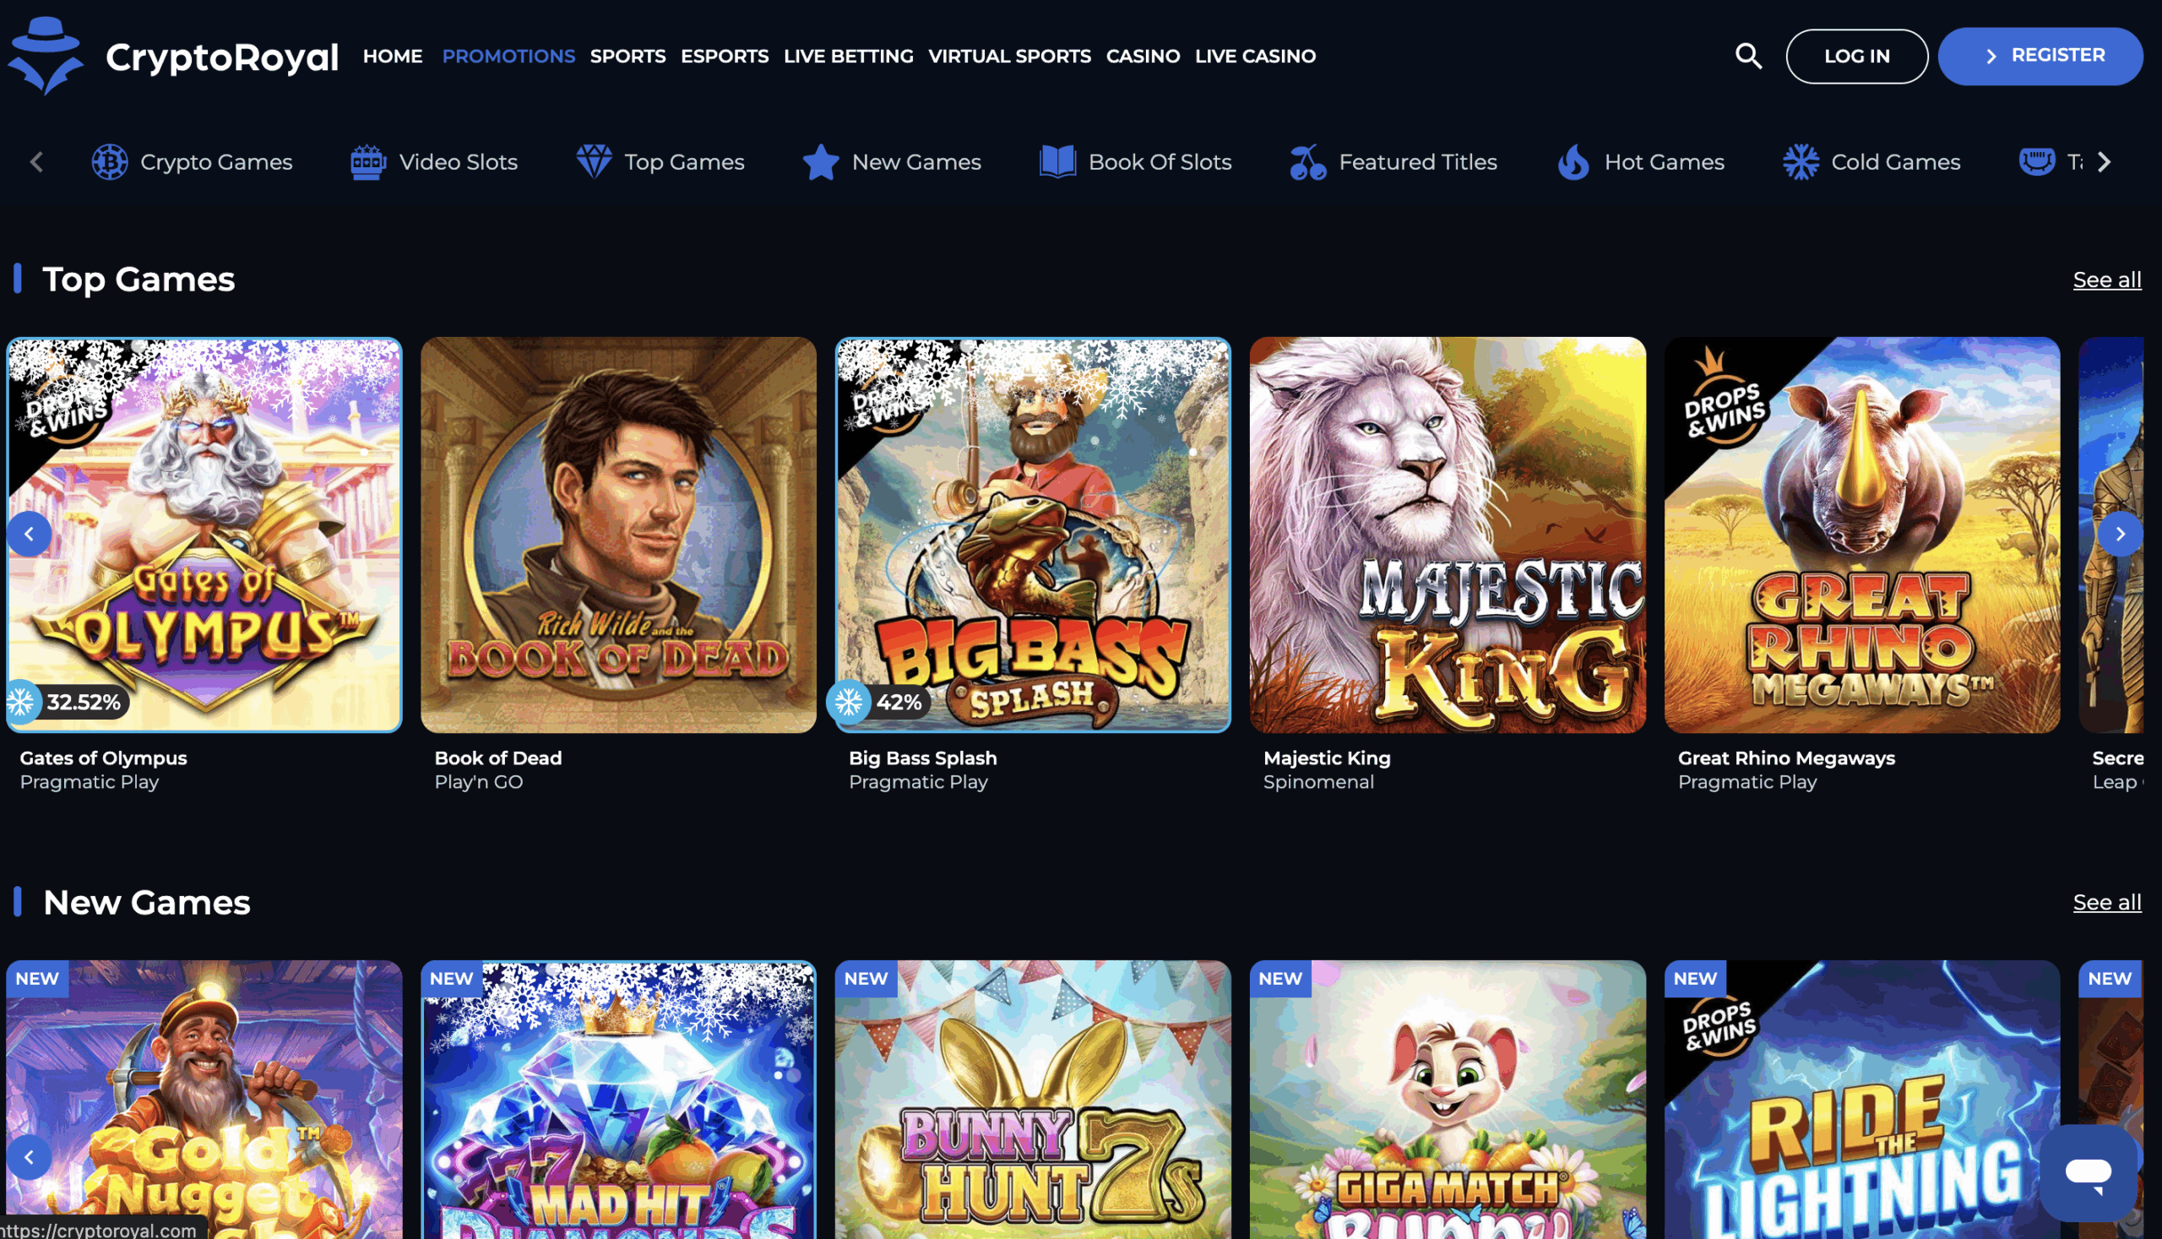Select the Crypto Games category label
Screen dimensions: 2162x1239
(216, 161)
